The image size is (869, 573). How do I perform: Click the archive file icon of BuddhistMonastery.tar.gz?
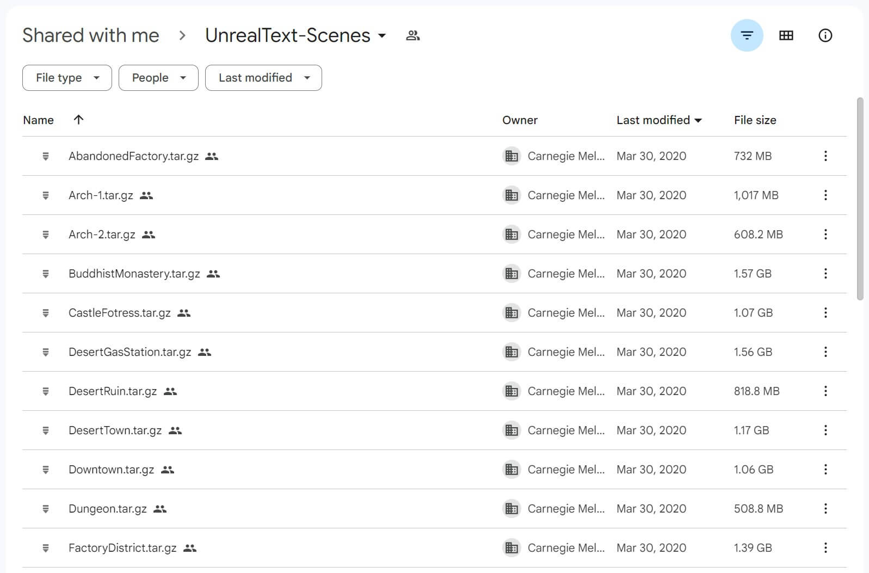tap(46, 274)
